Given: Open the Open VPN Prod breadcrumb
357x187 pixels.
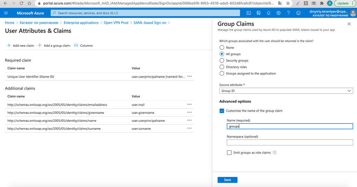Looking at the screenshot, I should 116,23.
